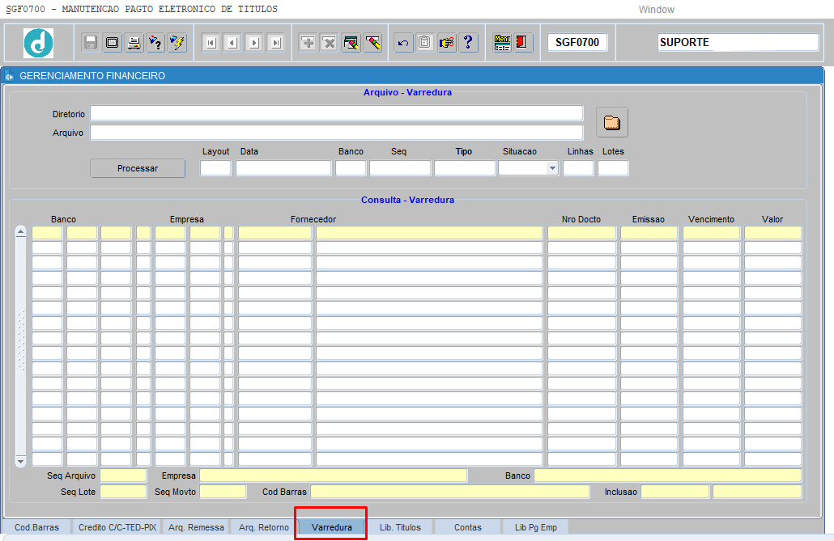The image size is (834, 541).
Task: Click the Menu icon in toolbar
Action: 502,43
